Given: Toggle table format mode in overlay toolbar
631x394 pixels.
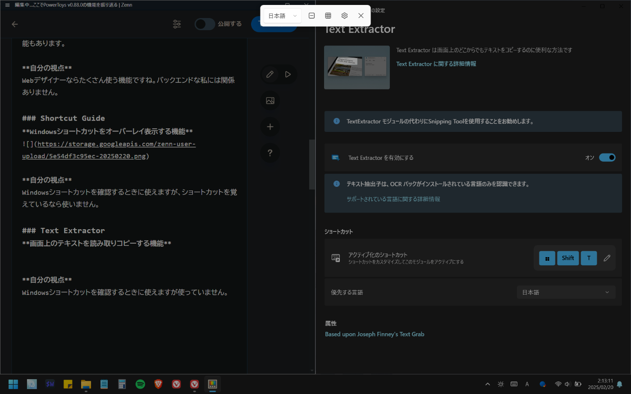Looking at the screenshot, I should [x=328, y=16].
